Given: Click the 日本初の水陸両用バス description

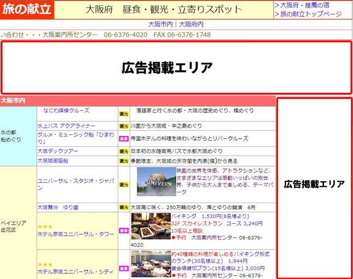Looking at the screenshot, I should coord(176,151).
